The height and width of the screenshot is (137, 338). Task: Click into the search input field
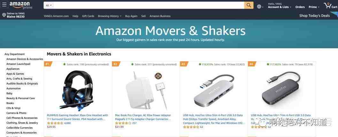149,5
